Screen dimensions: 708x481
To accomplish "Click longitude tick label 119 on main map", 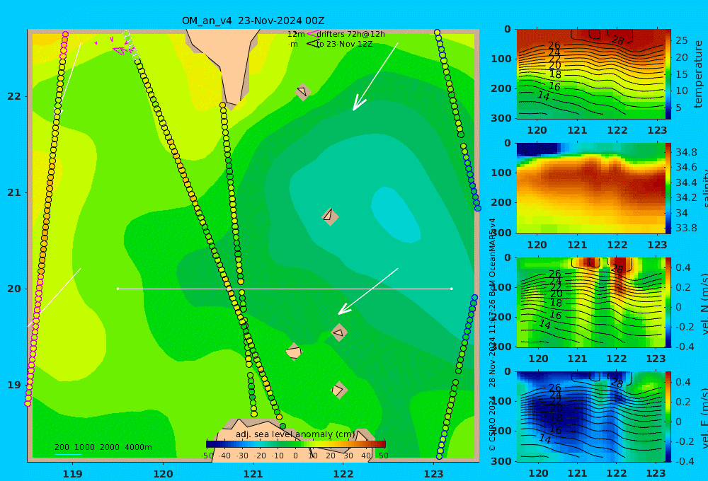I will tap(73, 474).
